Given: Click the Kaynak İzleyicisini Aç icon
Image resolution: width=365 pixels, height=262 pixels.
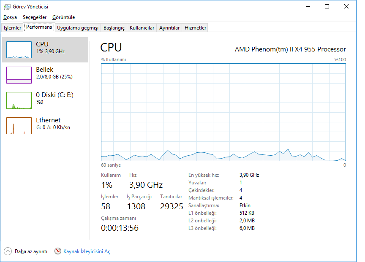Looking at the screenshot, I should click(x=58, y=251).
